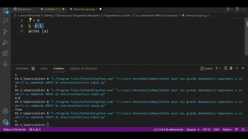Click line number 3 in gutter
The image size is (248, 139).
tap(22, 31)
